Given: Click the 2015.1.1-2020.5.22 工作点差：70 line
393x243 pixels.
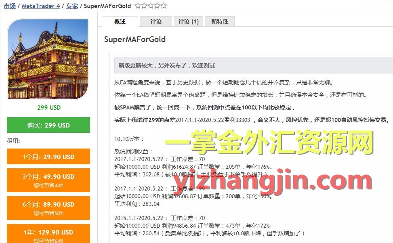Looking at the screenshot, I should coord(160,218).
